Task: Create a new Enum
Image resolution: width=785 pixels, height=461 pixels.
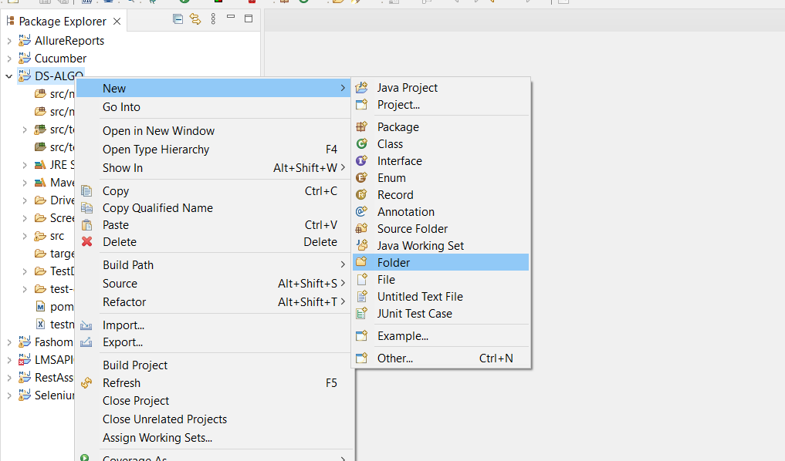Action: [390, 177]
